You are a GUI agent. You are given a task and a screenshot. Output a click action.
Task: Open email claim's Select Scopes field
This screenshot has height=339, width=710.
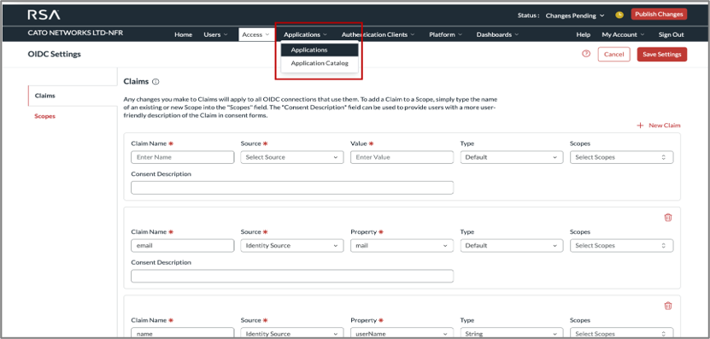(621, 245)
